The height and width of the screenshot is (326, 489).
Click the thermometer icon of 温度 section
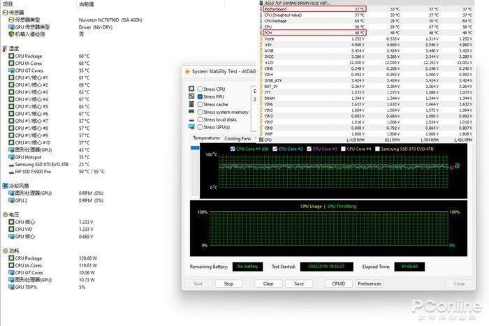coord(5,49)
